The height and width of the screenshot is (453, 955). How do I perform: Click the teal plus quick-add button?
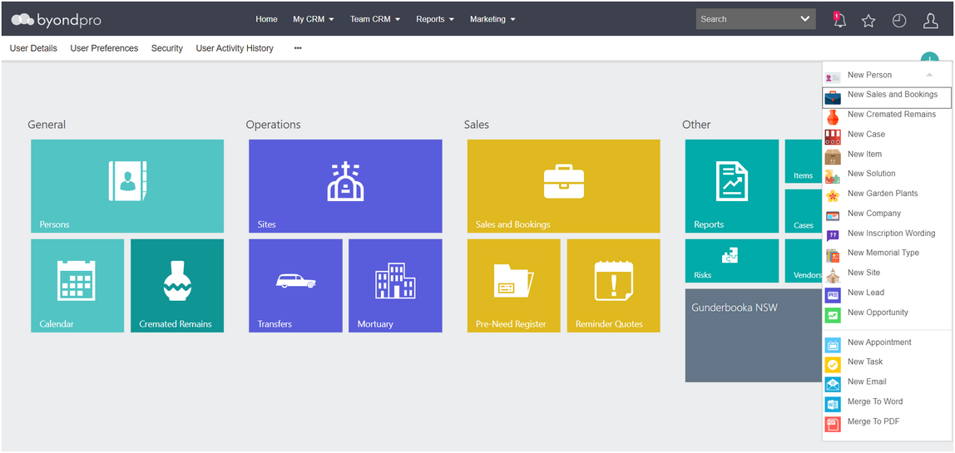(x=929, y=57)
